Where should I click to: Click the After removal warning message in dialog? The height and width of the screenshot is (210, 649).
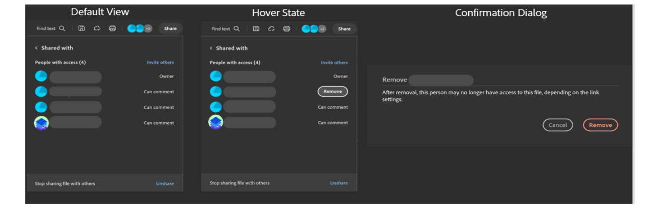pos(491,96)
